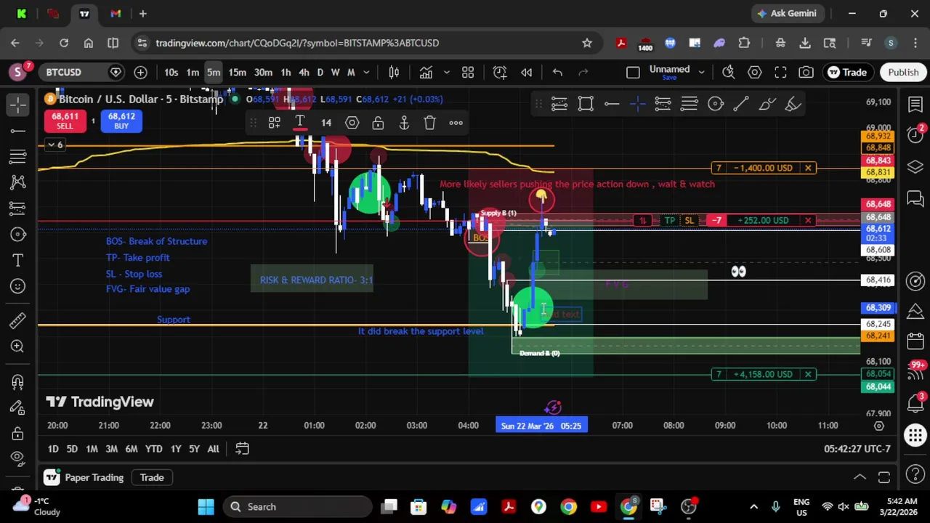Toggle stay in drawing mode
Screen dimensions: 930x523
[x=18, y=408]
